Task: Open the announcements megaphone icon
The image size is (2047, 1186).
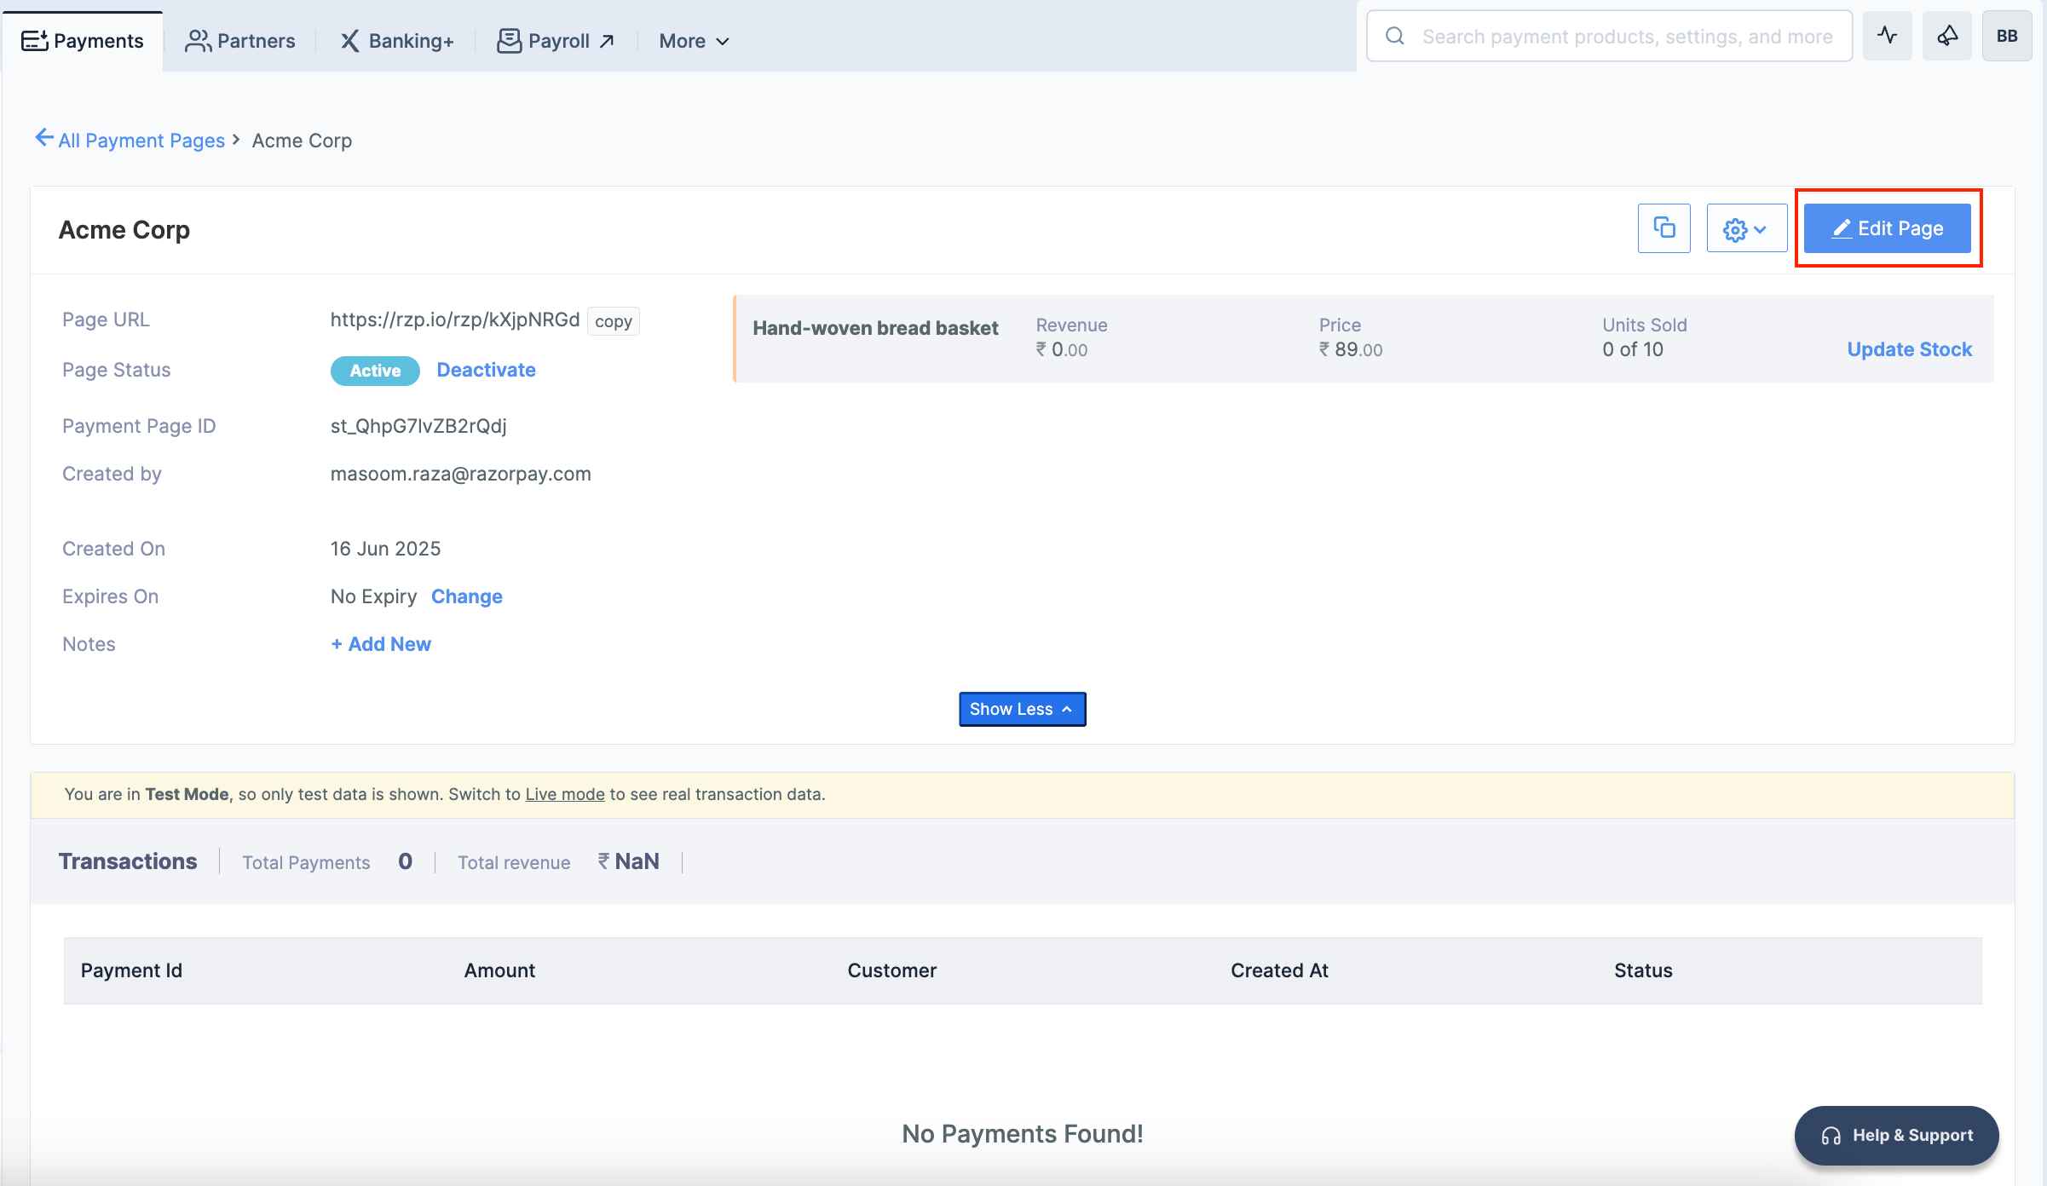Action: tap(1947, 36)
